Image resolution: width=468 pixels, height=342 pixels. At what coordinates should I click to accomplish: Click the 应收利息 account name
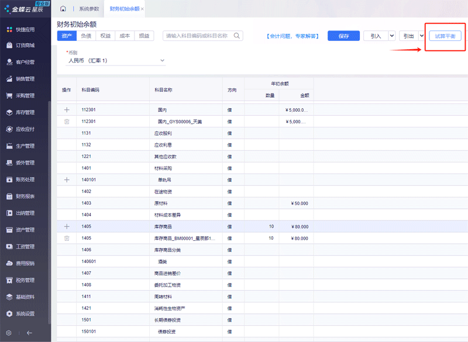coord(163,145)
